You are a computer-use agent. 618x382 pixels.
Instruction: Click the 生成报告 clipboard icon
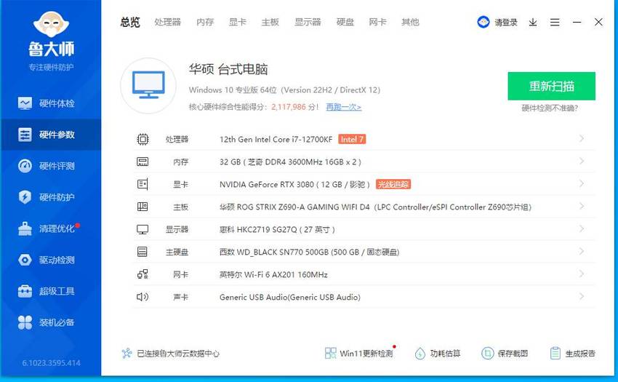click(x=555, y=353)
